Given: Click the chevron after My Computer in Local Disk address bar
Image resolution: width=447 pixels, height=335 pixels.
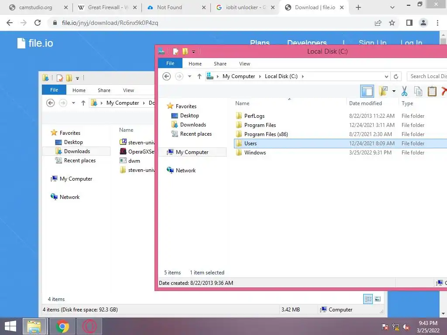Looking at the screenshot, I should pyautogui.click(x=260, y=76).
